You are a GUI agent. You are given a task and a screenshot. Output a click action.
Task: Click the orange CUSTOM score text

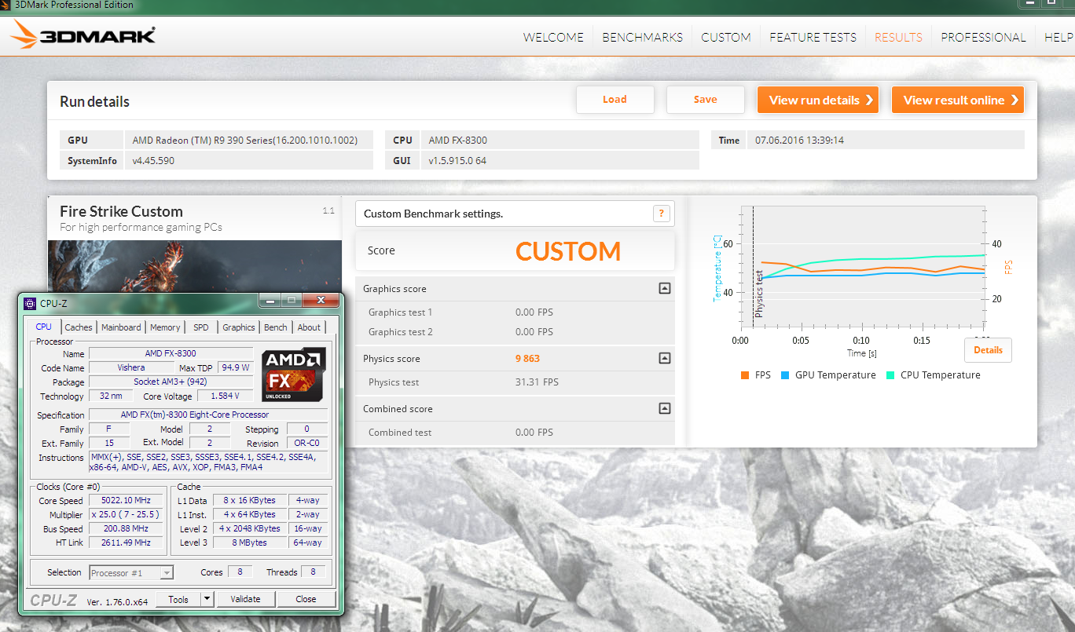click(x=568, y=251)
